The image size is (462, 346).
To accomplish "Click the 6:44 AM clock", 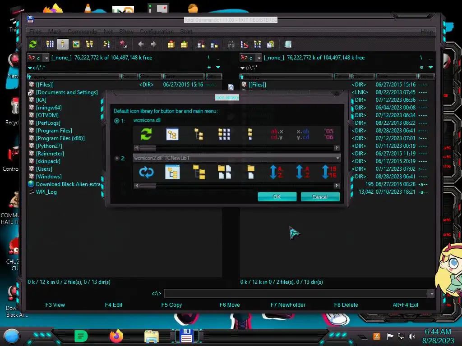I will (x=438, y=332).
